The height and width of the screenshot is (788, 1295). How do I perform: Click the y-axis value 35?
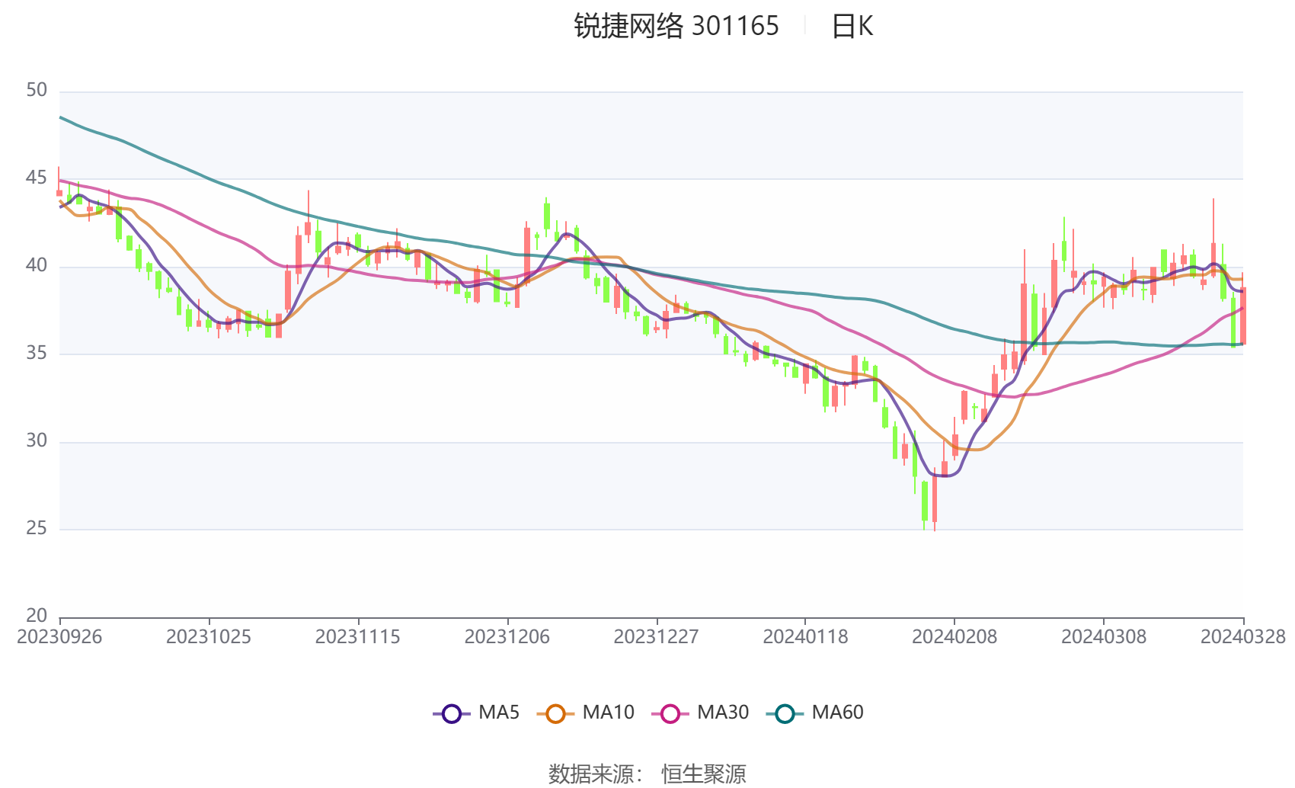coord(37,354)
